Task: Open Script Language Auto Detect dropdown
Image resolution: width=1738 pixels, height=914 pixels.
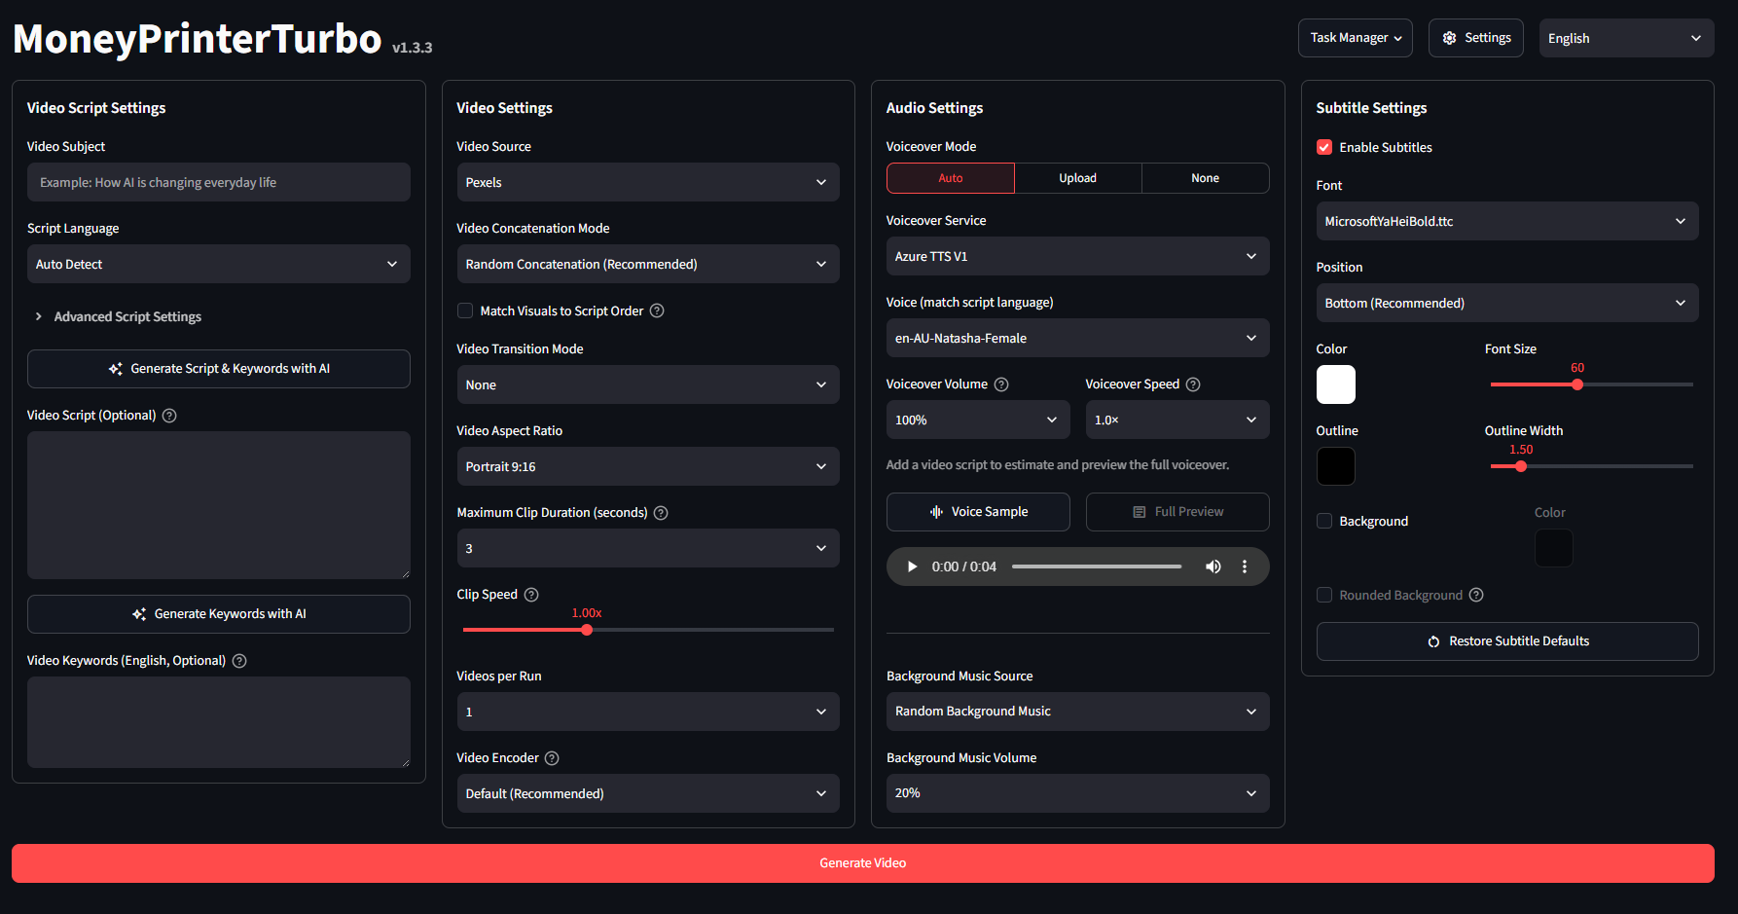Action: click(x=219, y=264)
